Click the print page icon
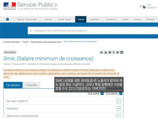158x118 pixels. click(101, 52)
